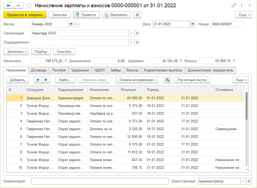
Task: Switch to the НДФЛ tab
Action: tap(99, 70)
